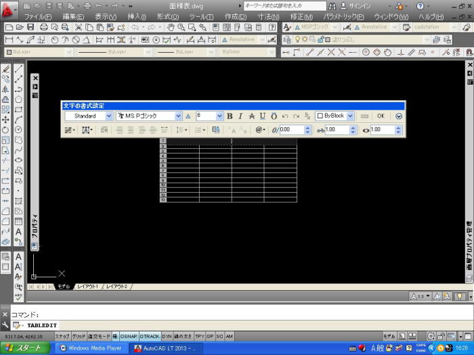Screen dimensions: 474x355
Task: Select the Line draw tool
Action: pyautogui.click(x=19, y=69)
